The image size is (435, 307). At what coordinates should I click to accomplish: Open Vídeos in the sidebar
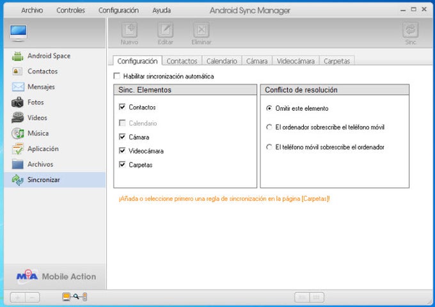54,118
